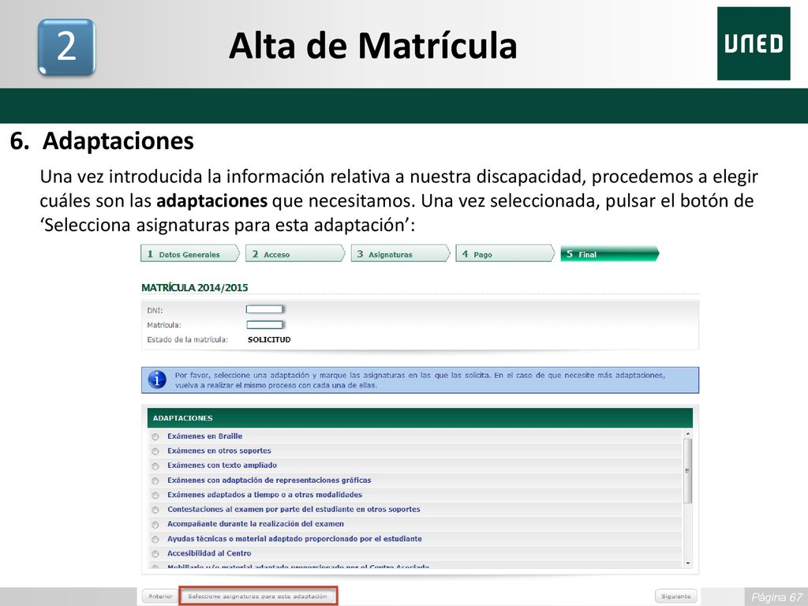Click Seleccione asignaturas para esta adaptación button
The width and height of the screenshot is (808, 606).
click(x=258, y=597)
